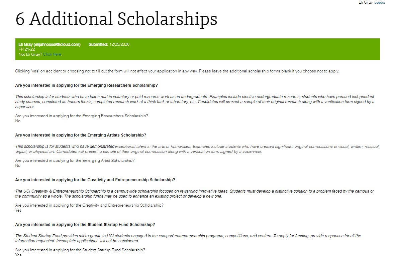The height and width of the screenshot is (266, 395).
Task: Click the 'Click here' link in green banner
Action: [x=52, y=54]
